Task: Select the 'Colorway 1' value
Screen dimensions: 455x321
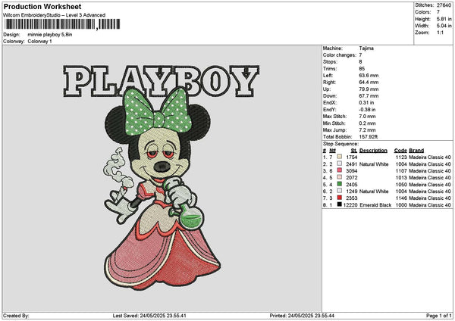Action: point(39,42)
